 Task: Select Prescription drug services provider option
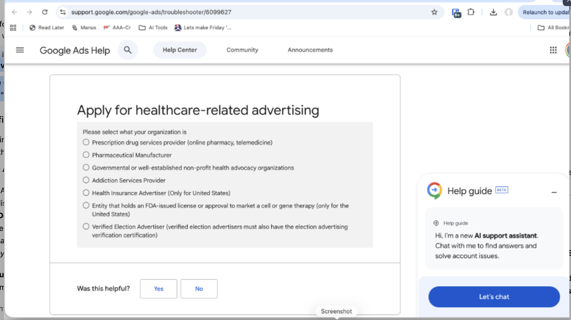pyautogui.click(x=86, y=142)
